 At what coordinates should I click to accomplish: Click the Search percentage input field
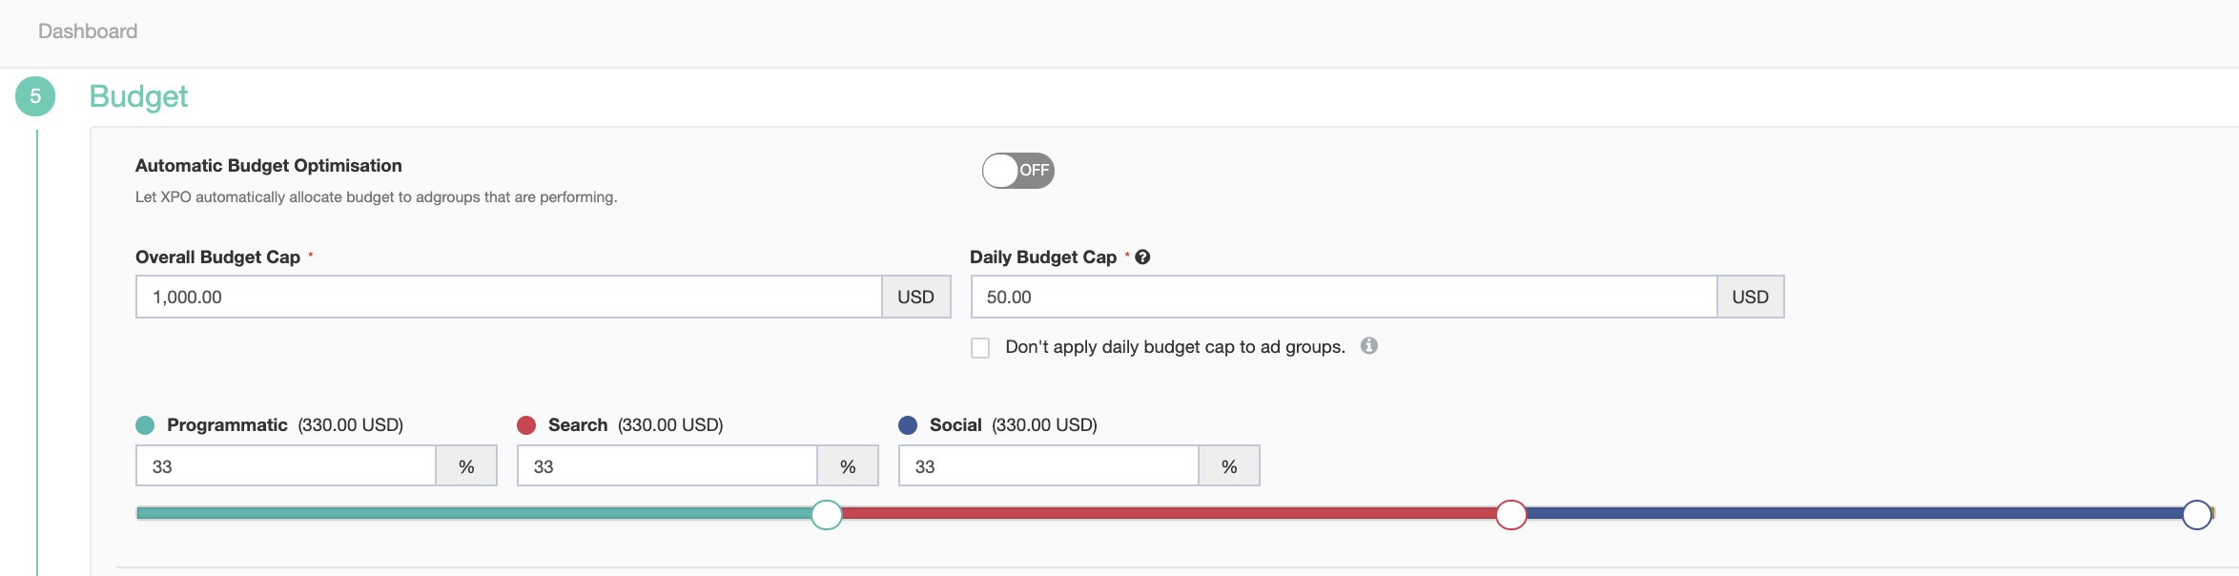point(667,466)
